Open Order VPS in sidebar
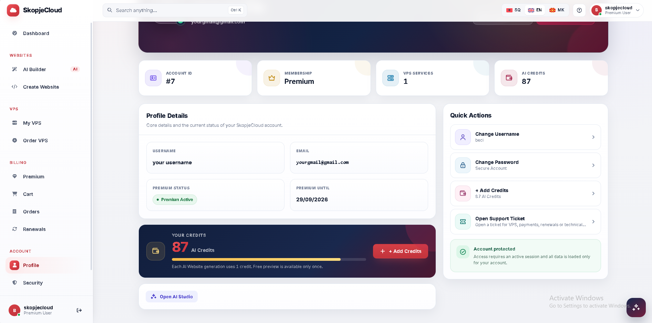Screen dimensions: 652x323 45,141
